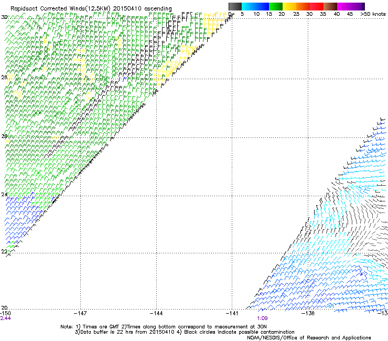Click the orange 25-30 knots legend segment

pyautogui.click(x=303, y=6)
